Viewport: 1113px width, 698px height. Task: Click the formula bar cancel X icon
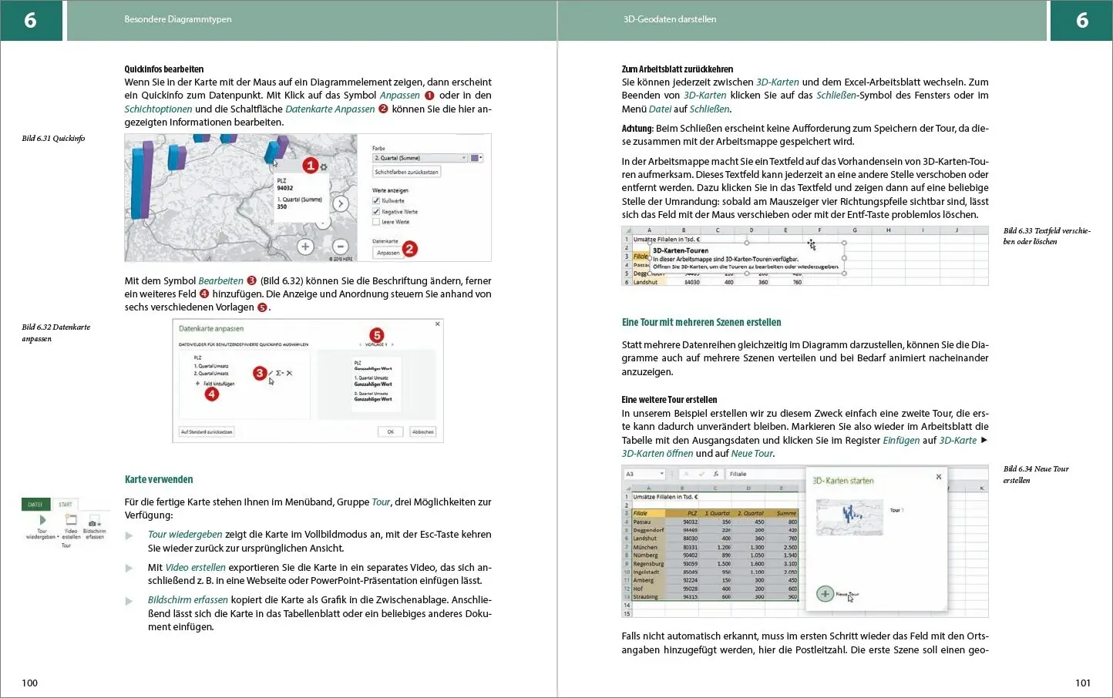tap(686, 474)
